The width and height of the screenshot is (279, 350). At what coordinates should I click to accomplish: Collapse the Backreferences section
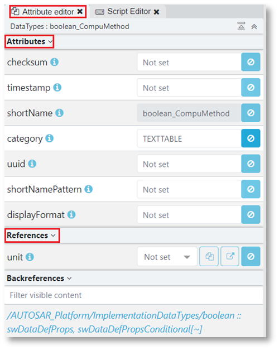pyautogui.click(x=39, y=279)
